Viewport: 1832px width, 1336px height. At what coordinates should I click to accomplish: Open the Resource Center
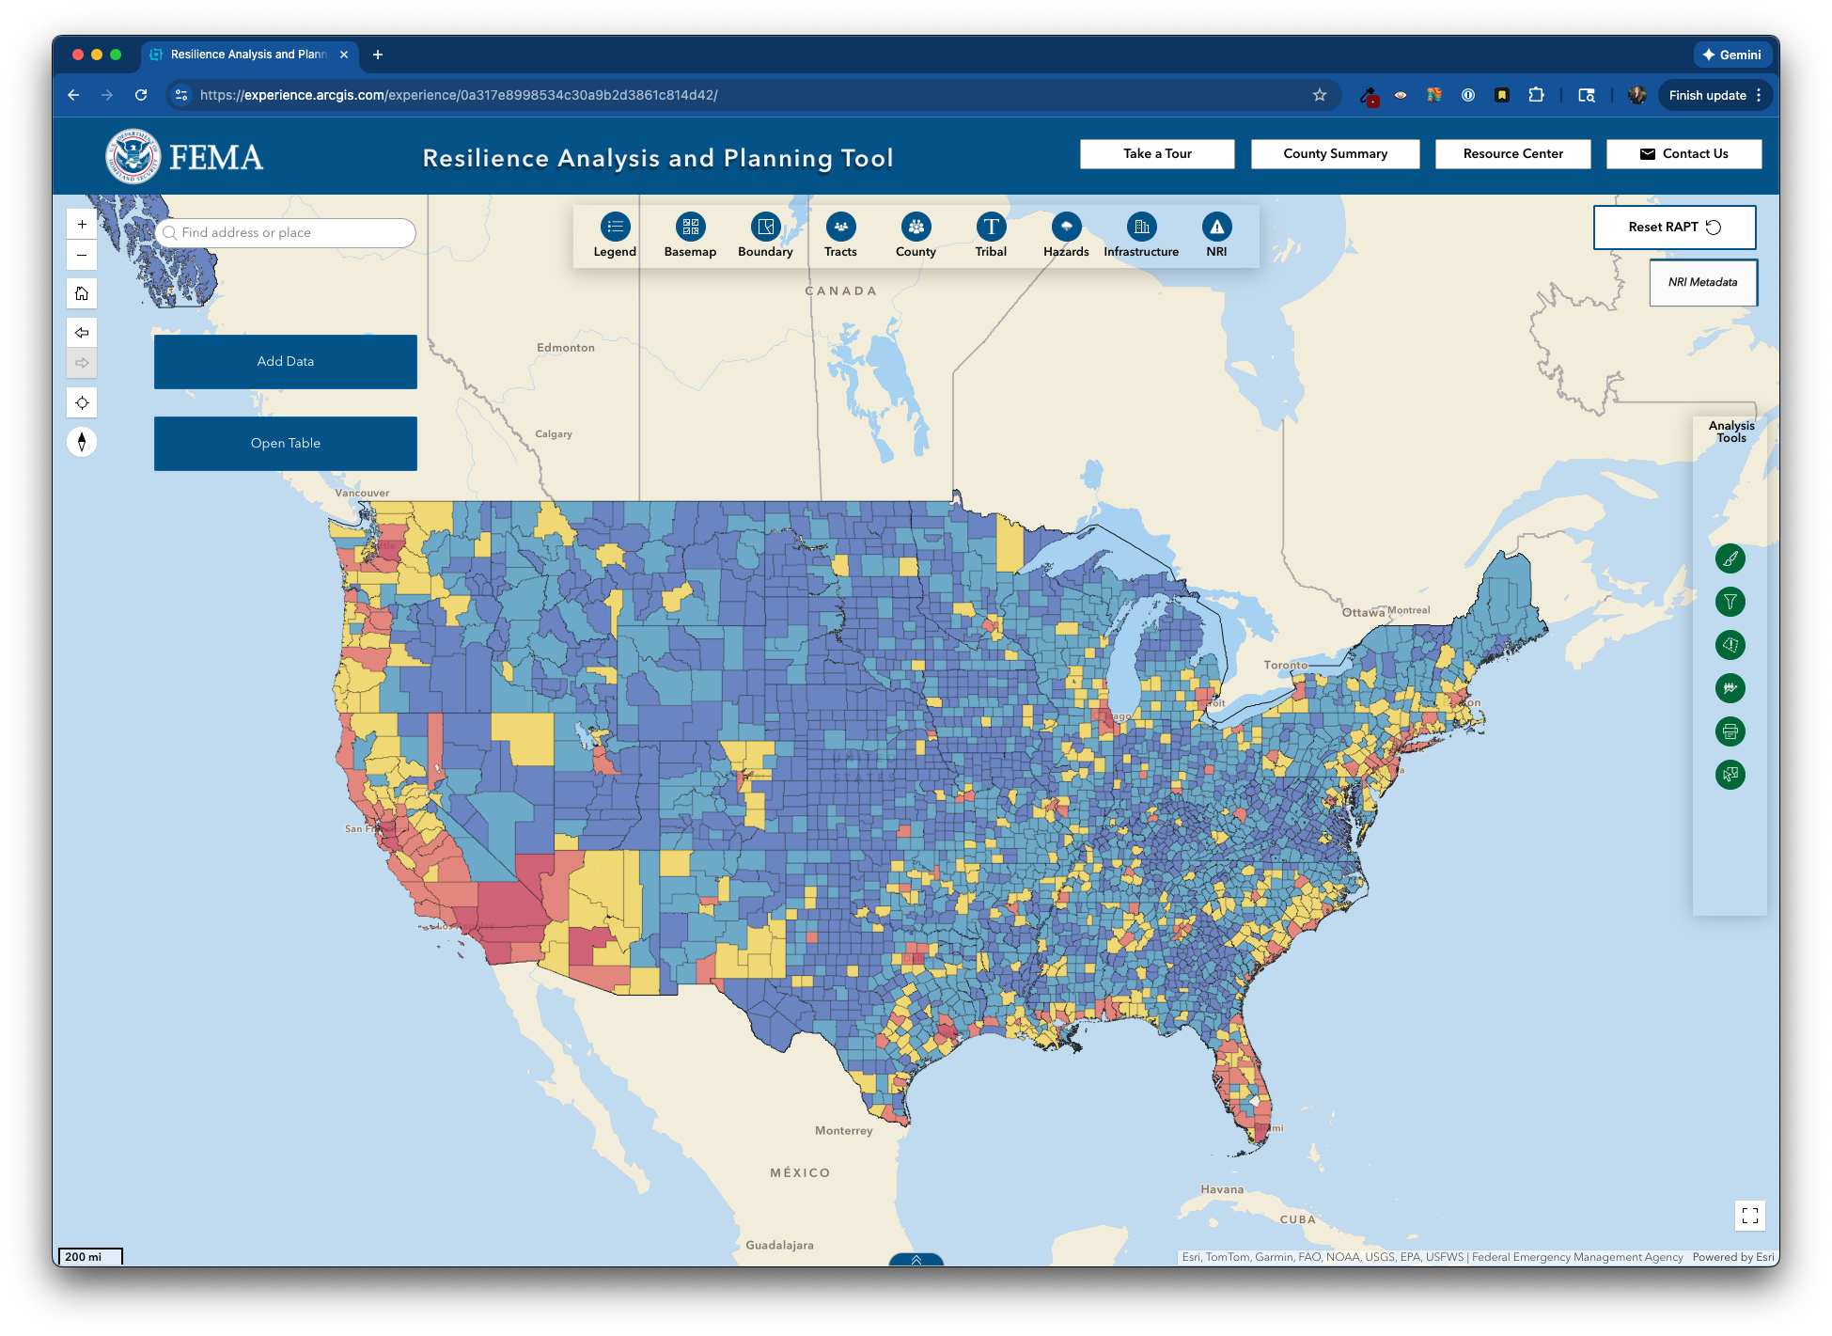pyautogui.click(x=1512, y=154)
